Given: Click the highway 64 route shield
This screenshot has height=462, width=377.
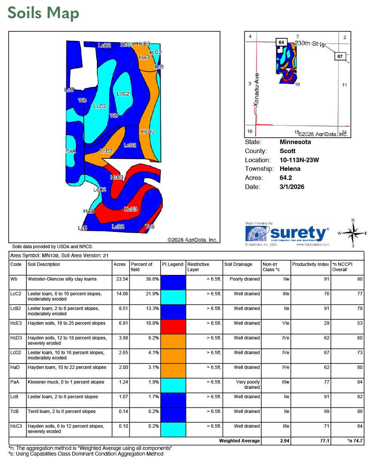Looking at the screenshot, I should click(x=281, y=43).
